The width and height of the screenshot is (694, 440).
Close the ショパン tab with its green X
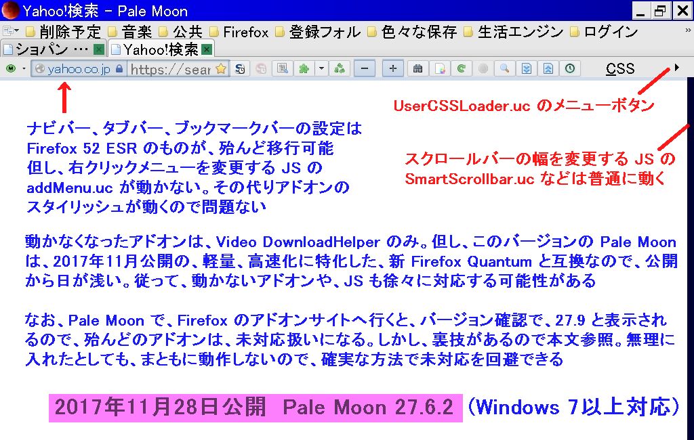(x=99, y=49)
